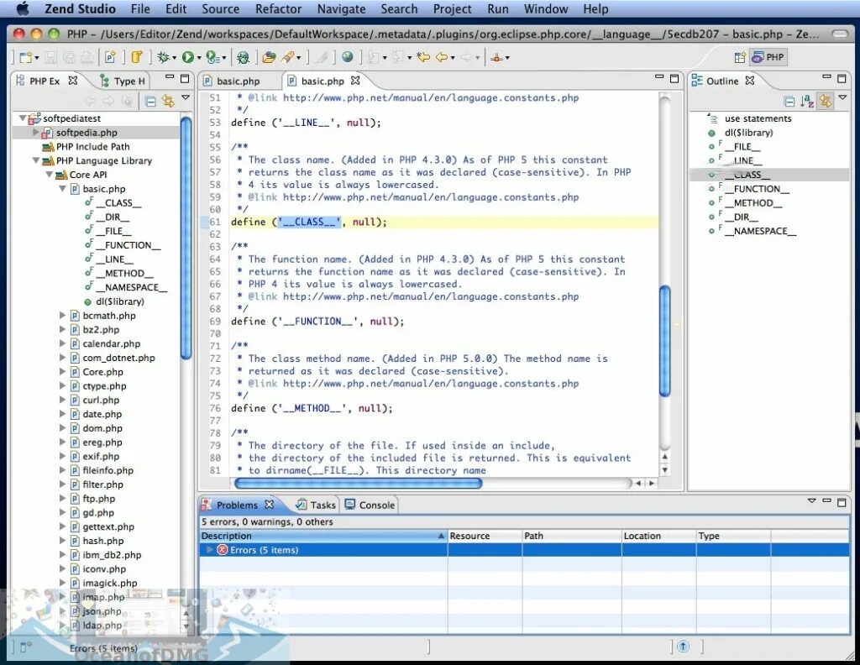Click the status bar update icon
Screen dimensions: 860x665
(x=683, y=647)
